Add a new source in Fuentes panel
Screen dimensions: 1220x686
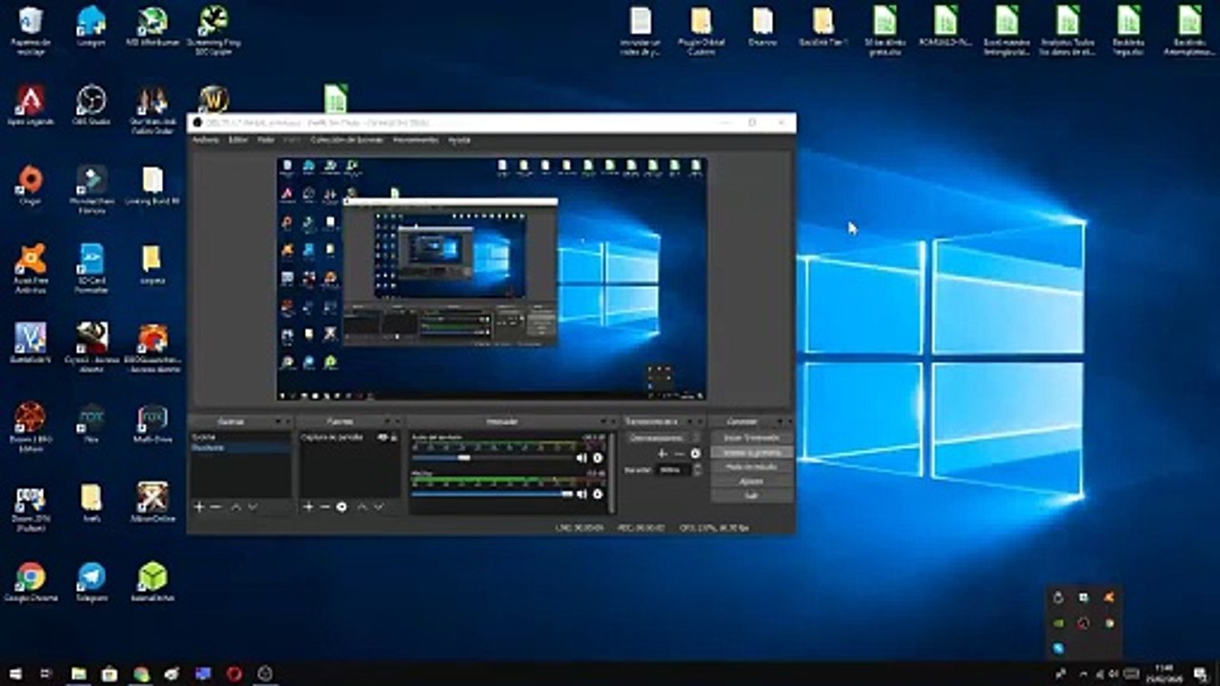(x=308, y=507)
